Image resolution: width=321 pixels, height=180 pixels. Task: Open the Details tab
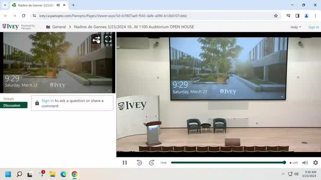click(x=9, y=99)
